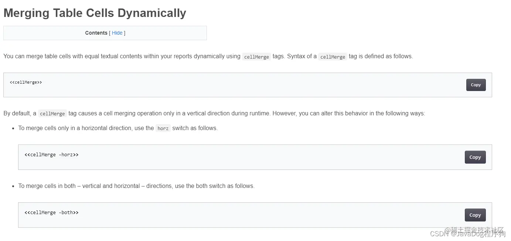Click the inline cellMerge tag after 'dynamically using'
Screen dimensions: 511x241
[256, 57]
